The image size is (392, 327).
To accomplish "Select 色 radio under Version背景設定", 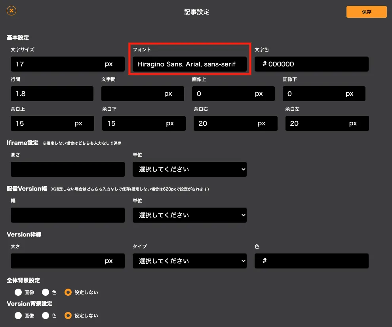I will coord(46,316).
